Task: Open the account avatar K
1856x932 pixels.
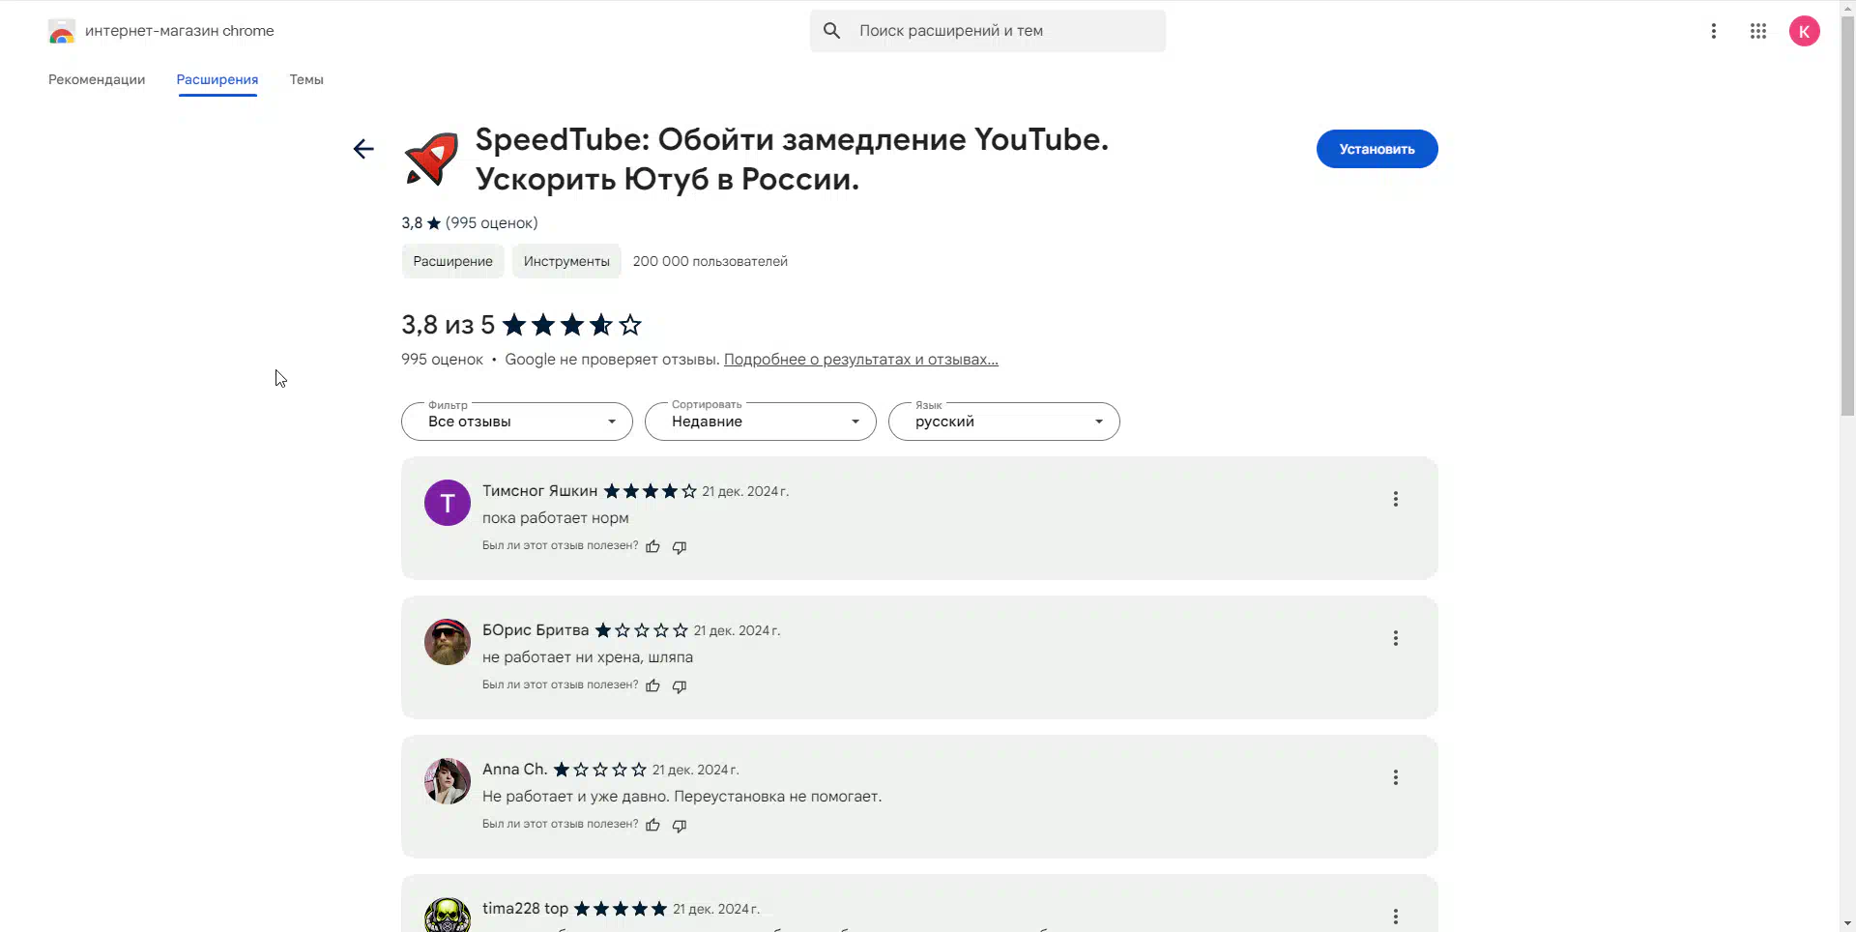Action: click(x=1805, y=31)
